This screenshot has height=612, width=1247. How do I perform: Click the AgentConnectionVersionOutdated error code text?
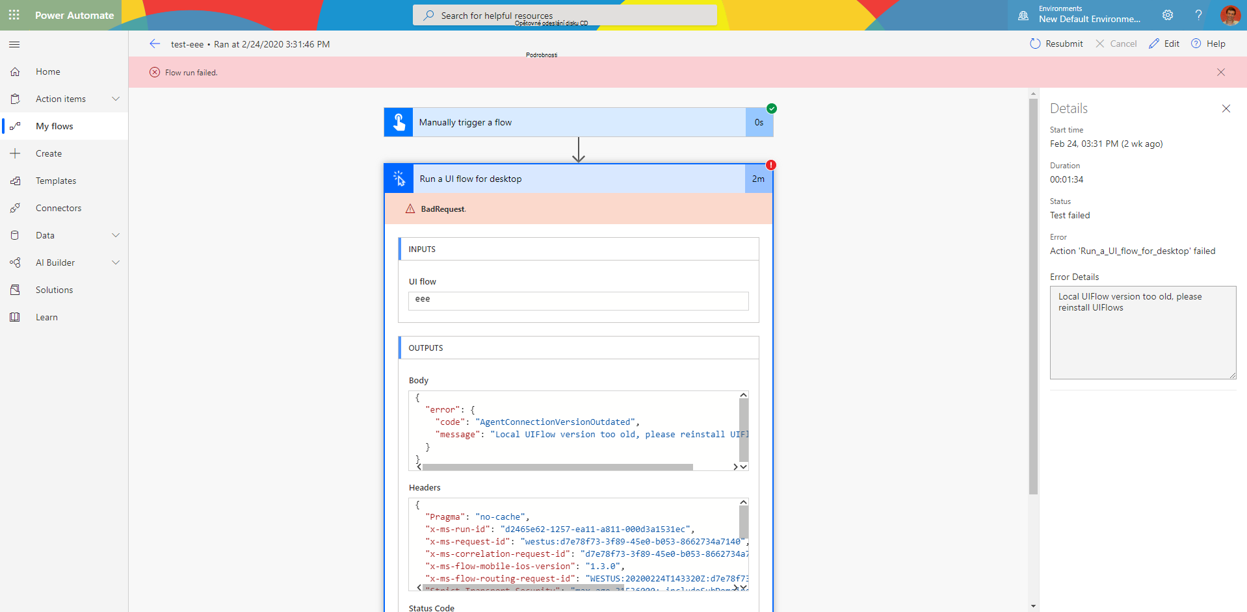tap(555, 422)
